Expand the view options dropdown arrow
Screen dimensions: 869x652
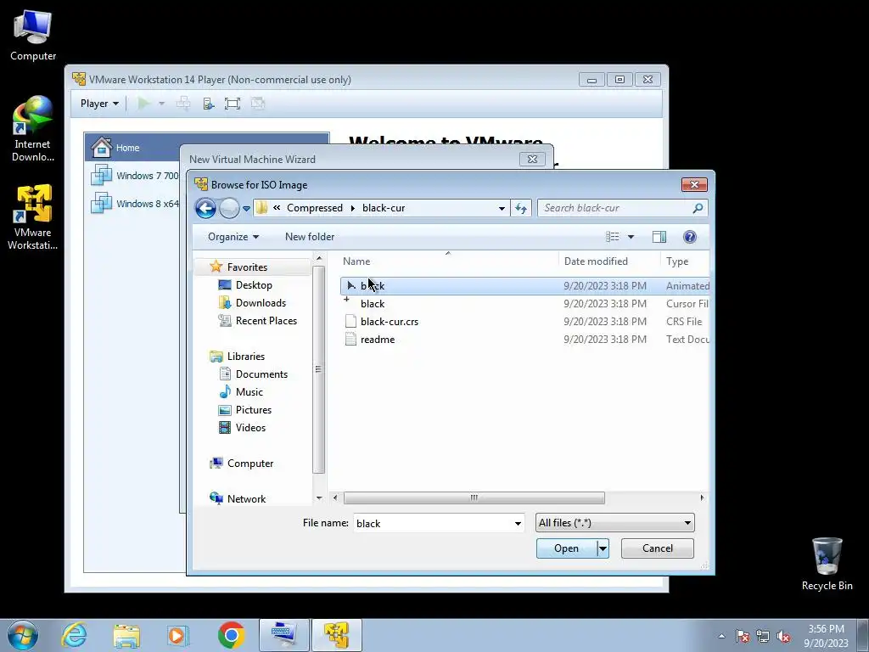pyautogui.click(x=631, y=237)
